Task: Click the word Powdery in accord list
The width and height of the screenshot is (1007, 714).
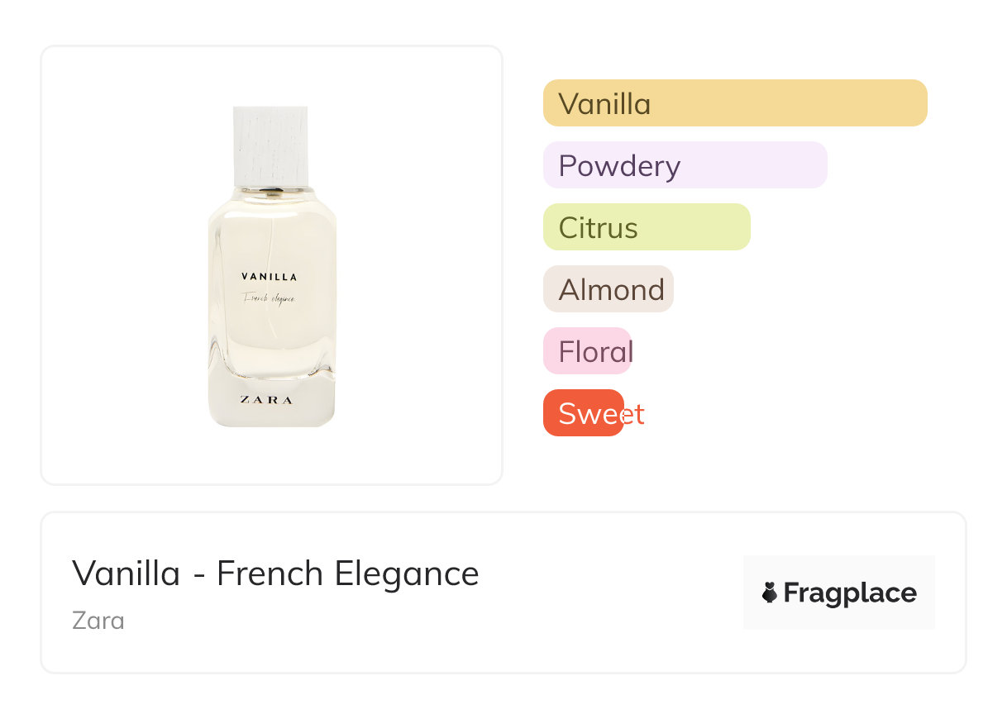Action: (619, 165)
